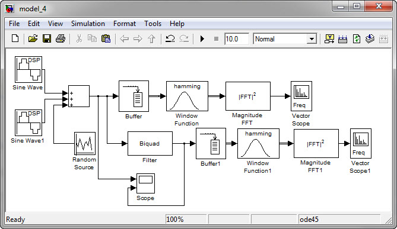This screenshot has width=397, height=229.
Task: Click the 100% zoom status field
Action: [x=186, y=219]
